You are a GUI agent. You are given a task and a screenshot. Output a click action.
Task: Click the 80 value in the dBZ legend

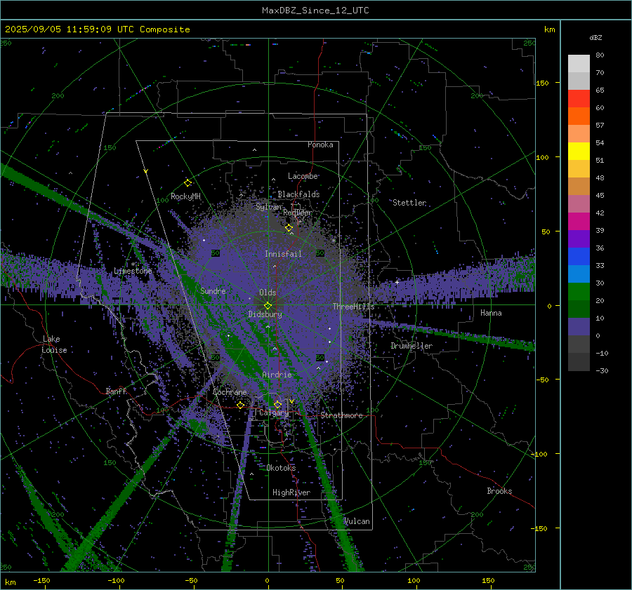pyautogui.click(x=600, y=55)
